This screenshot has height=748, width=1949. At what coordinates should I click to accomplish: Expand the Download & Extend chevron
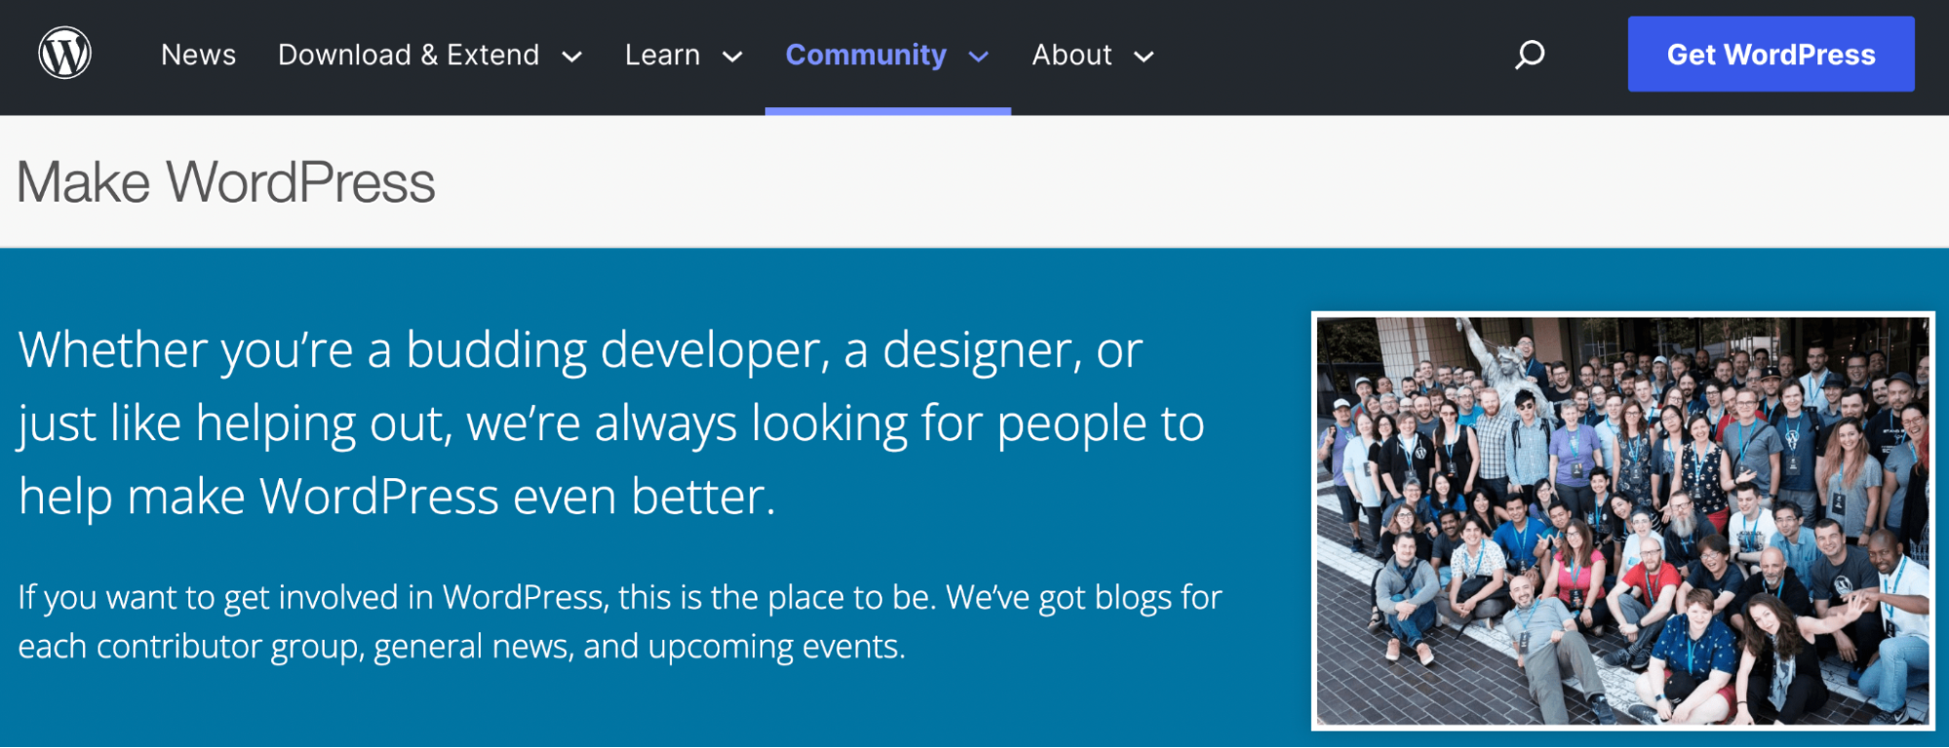572,56
